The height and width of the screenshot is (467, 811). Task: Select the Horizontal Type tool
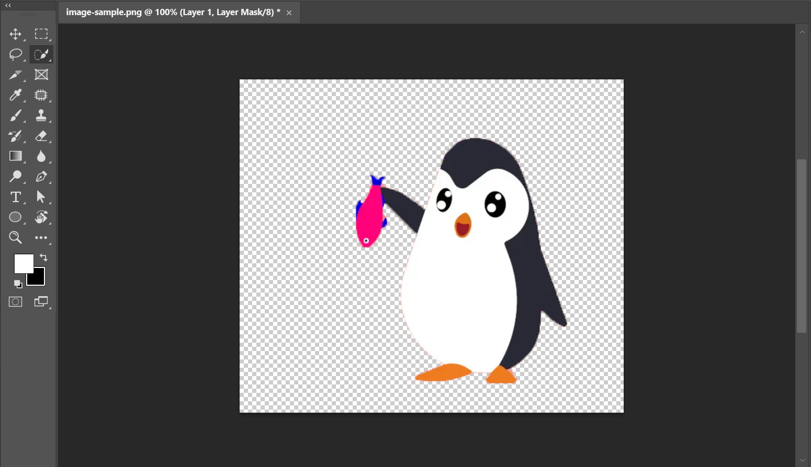(x=15, y=197)
